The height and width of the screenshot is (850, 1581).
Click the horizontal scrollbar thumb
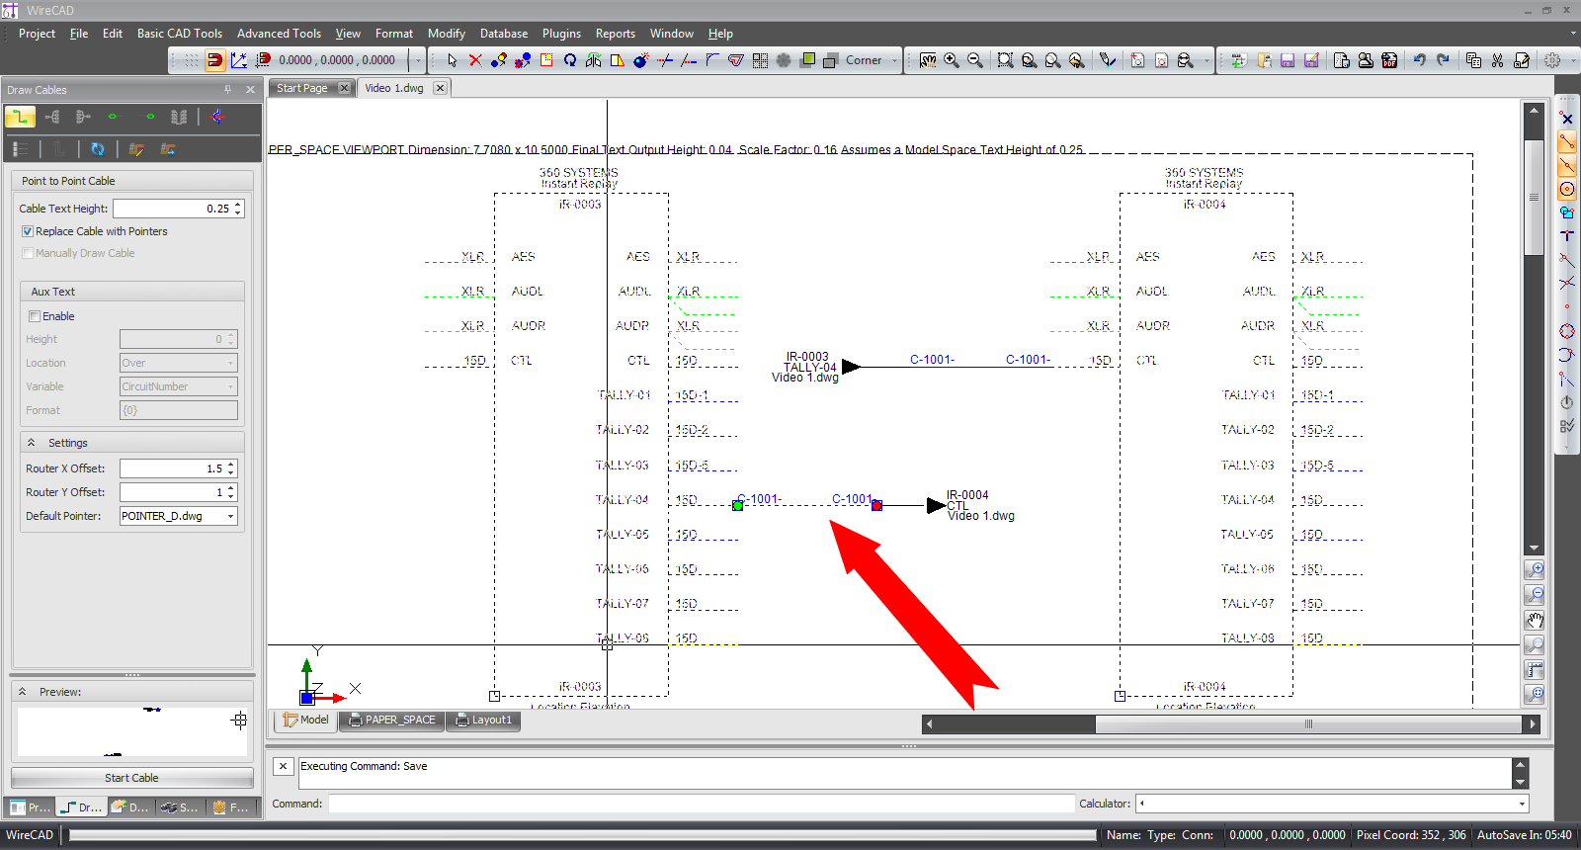[x=1308, y=723]
